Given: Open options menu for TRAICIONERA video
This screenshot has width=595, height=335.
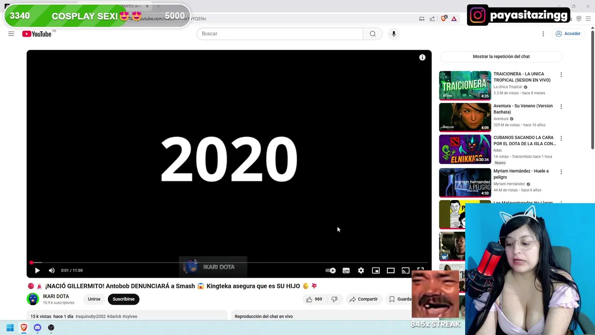Looking at the screenshot, I should (561, 75).
